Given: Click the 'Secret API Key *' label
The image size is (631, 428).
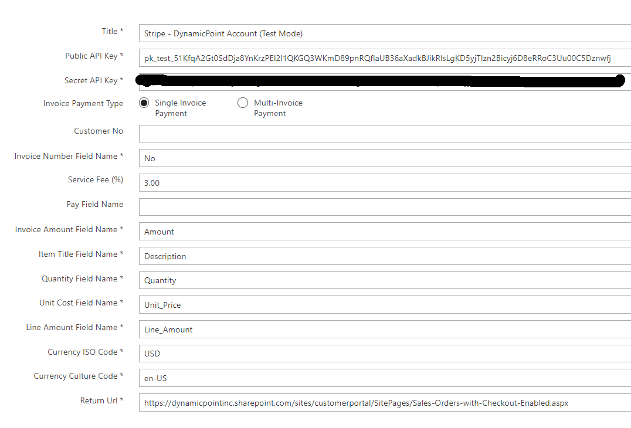Looking at the screenshot, I should coord(94,80).
